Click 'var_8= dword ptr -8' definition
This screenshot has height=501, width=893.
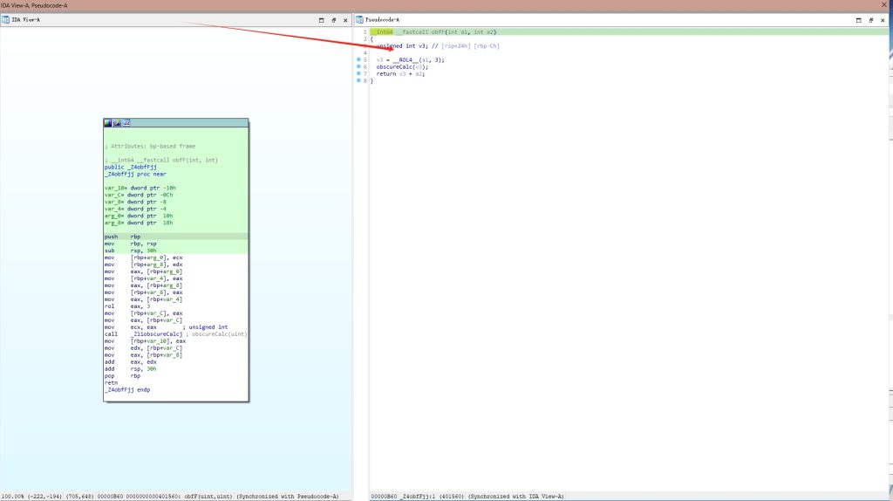point(135,202)
